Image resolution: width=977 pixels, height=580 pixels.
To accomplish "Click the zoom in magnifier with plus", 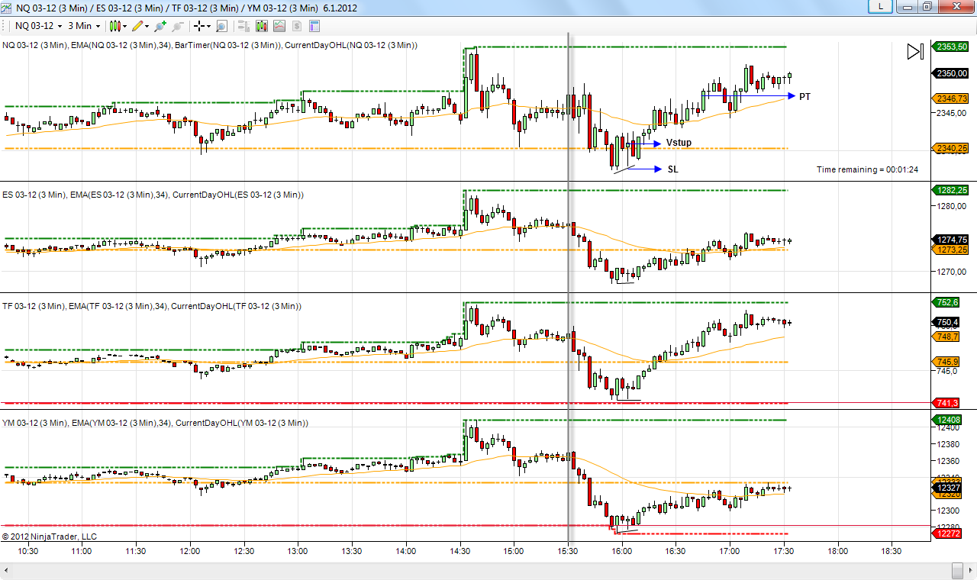I will 160,26.
